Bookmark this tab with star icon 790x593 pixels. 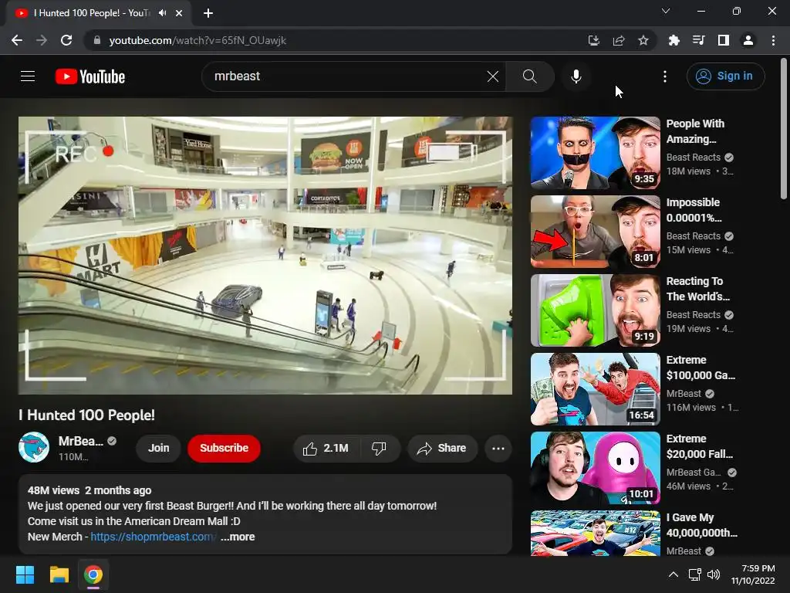643,40
